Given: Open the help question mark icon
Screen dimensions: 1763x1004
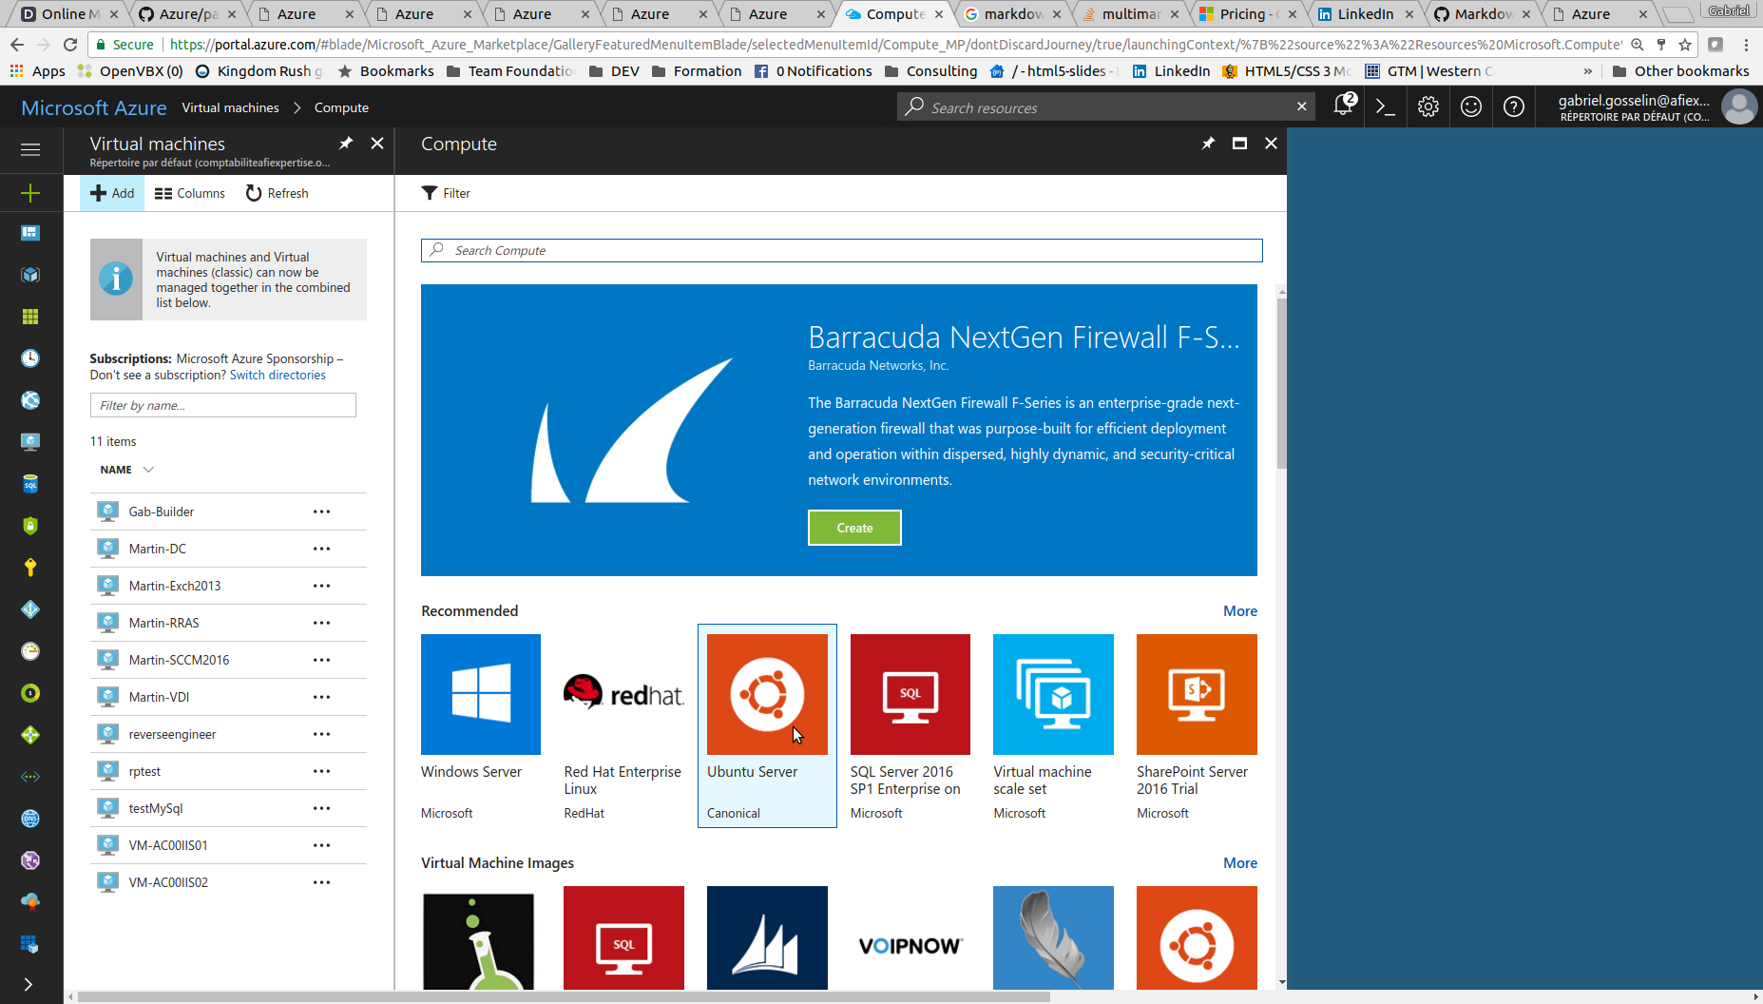Looking at the screenshot, I should (1513, 107).
